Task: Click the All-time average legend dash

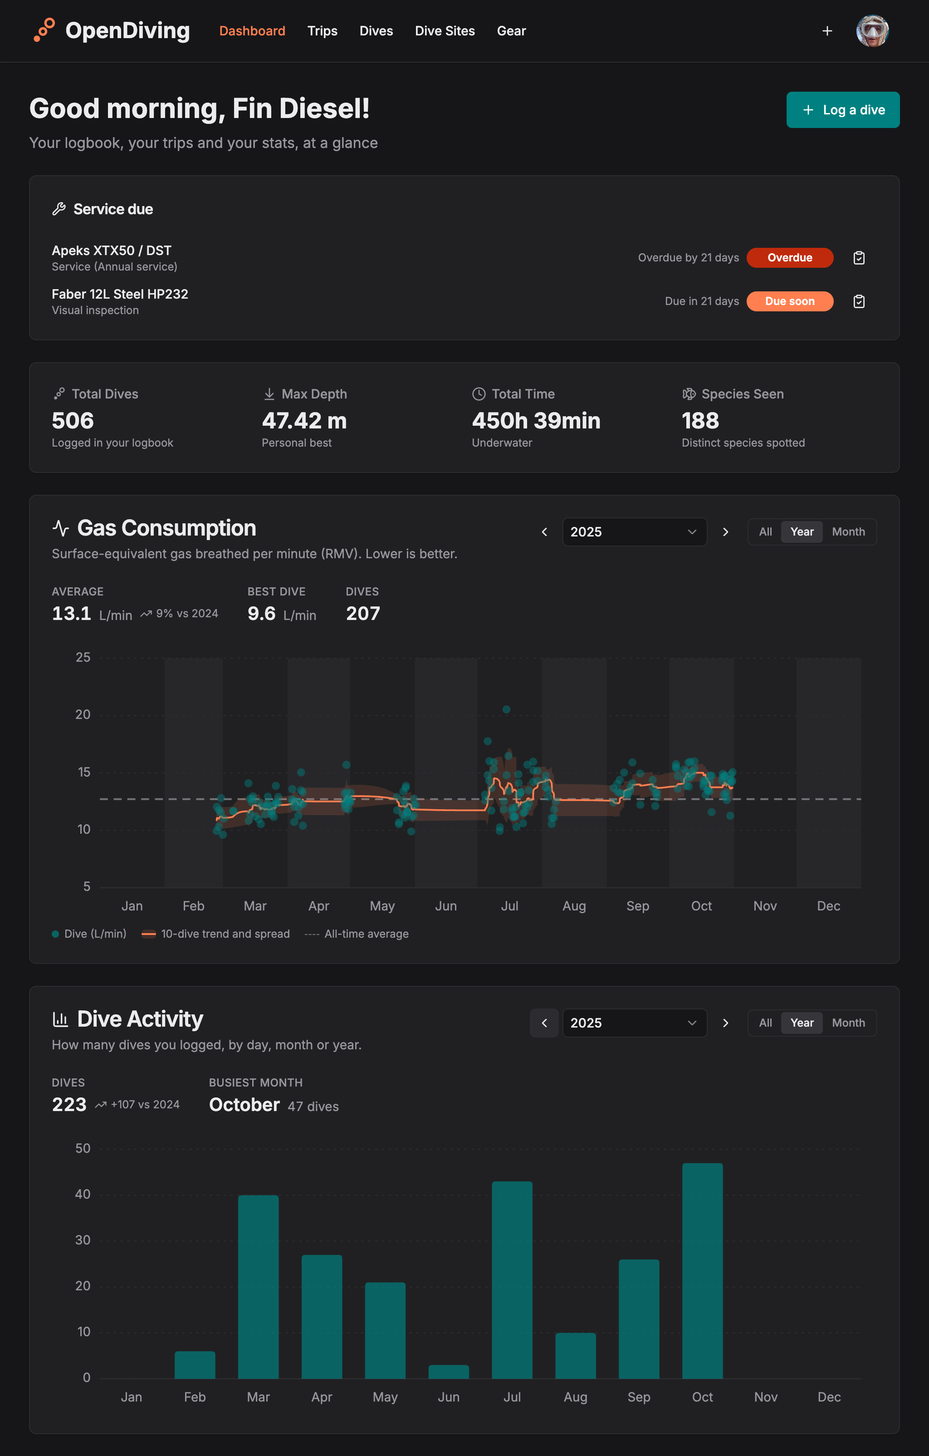Action: point(312,934)
